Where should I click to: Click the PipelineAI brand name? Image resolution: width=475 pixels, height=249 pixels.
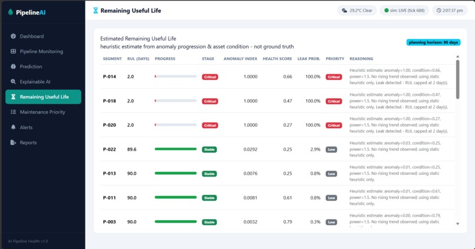(31, 12)
